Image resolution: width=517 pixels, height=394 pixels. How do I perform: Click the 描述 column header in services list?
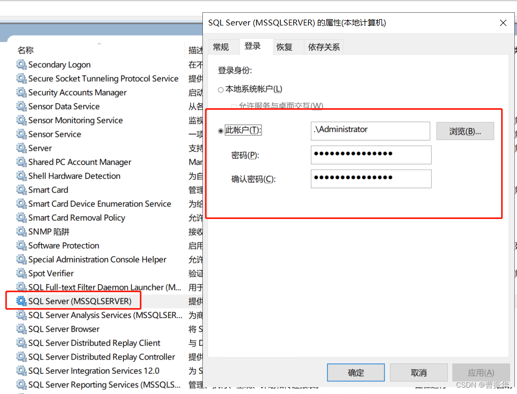tap(195, 50)
